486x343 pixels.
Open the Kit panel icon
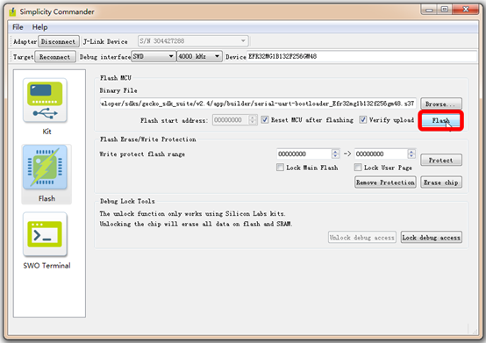click(45, 101)
